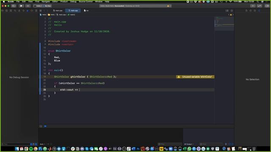Open the Hello project breadcrumb
The image size is (271, 152).
[43, 15]
